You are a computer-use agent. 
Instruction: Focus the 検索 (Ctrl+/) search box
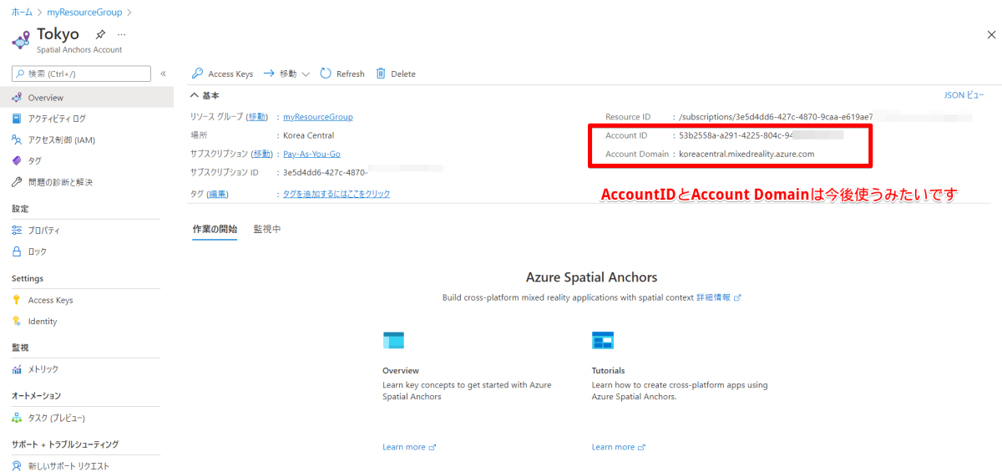click(x=82, y=74)
